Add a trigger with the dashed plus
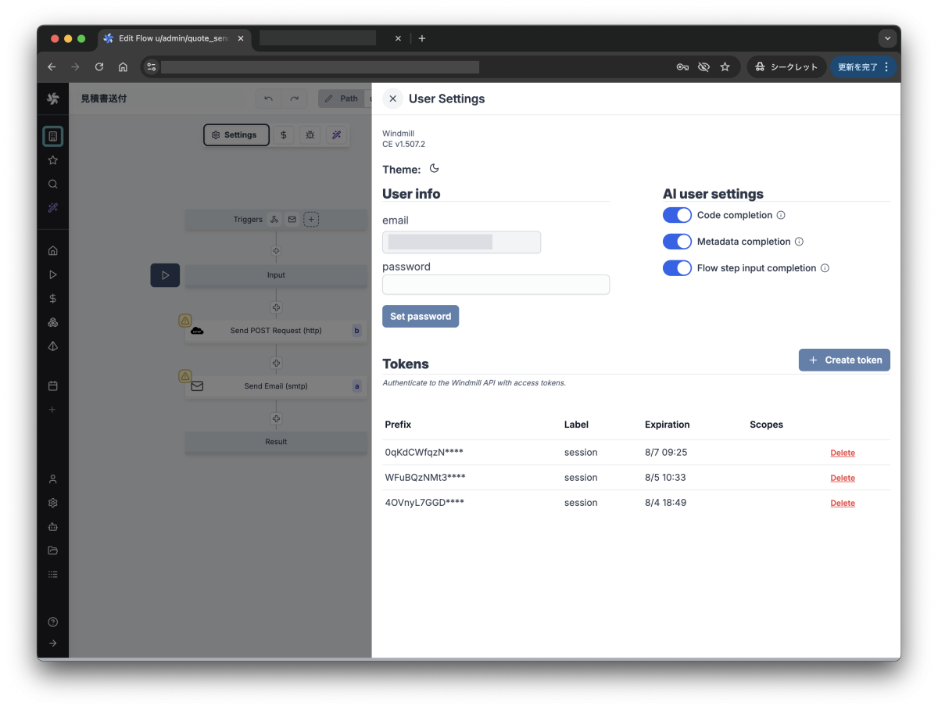 click(x=311, y=220)
